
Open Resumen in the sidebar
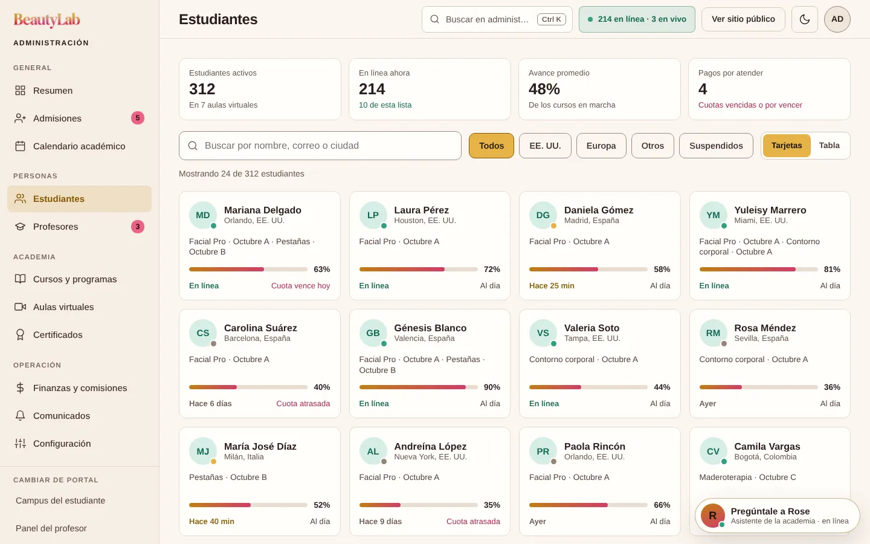click(79, 91)
